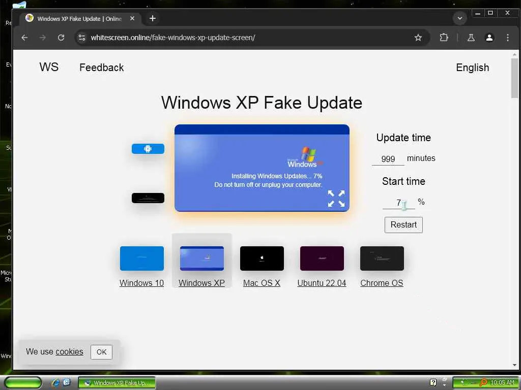The image size is (521, 390).
Task: Select the blue Android update thumbnail
Action: click(x=148, y=149)
